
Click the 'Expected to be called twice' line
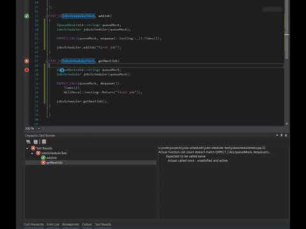186,156
